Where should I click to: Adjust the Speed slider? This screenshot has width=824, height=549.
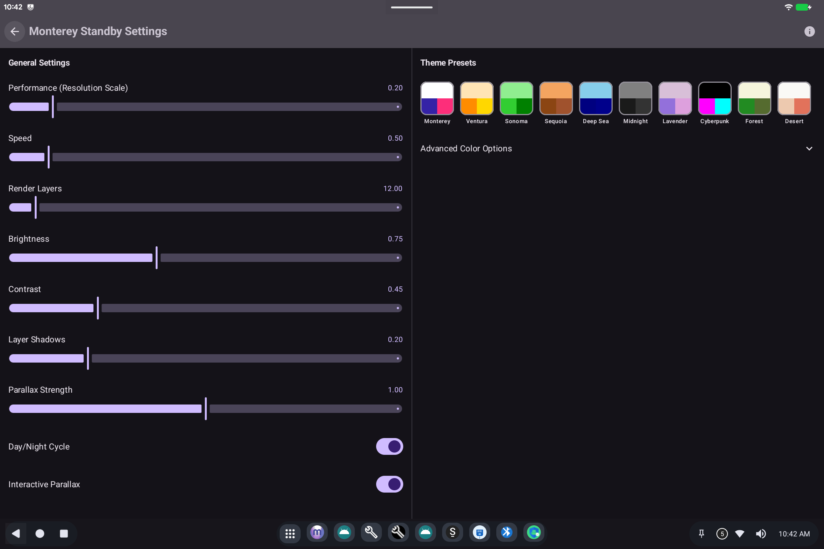206,157
